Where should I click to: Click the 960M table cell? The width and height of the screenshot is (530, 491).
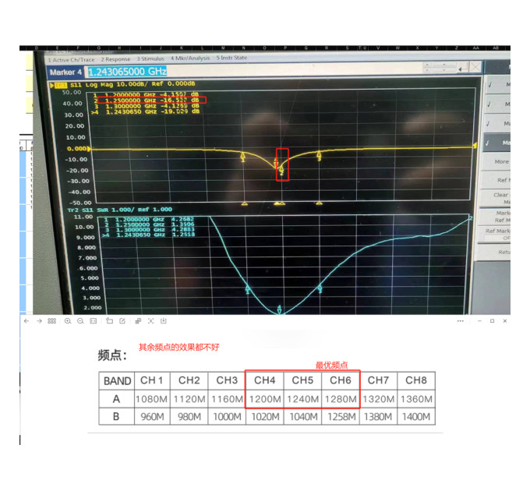pos(152,417)
